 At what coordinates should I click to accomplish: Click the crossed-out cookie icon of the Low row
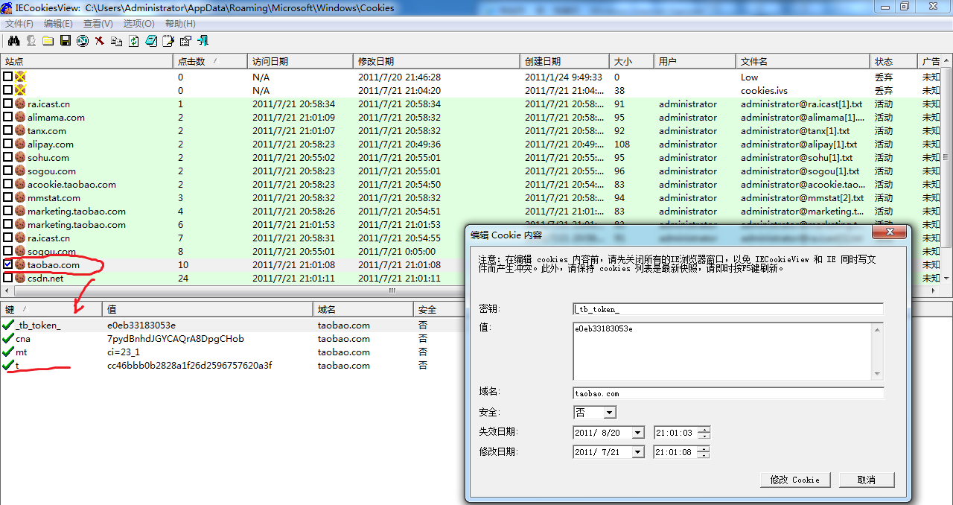[20, 77]
